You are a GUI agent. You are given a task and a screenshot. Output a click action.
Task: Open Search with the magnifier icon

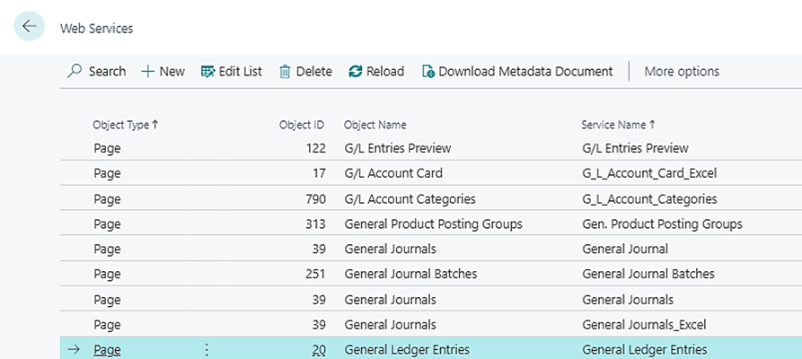coord(75,72)
